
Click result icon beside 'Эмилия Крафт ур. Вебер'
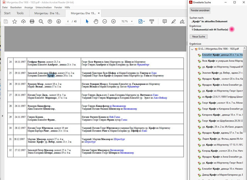point(200,73)
